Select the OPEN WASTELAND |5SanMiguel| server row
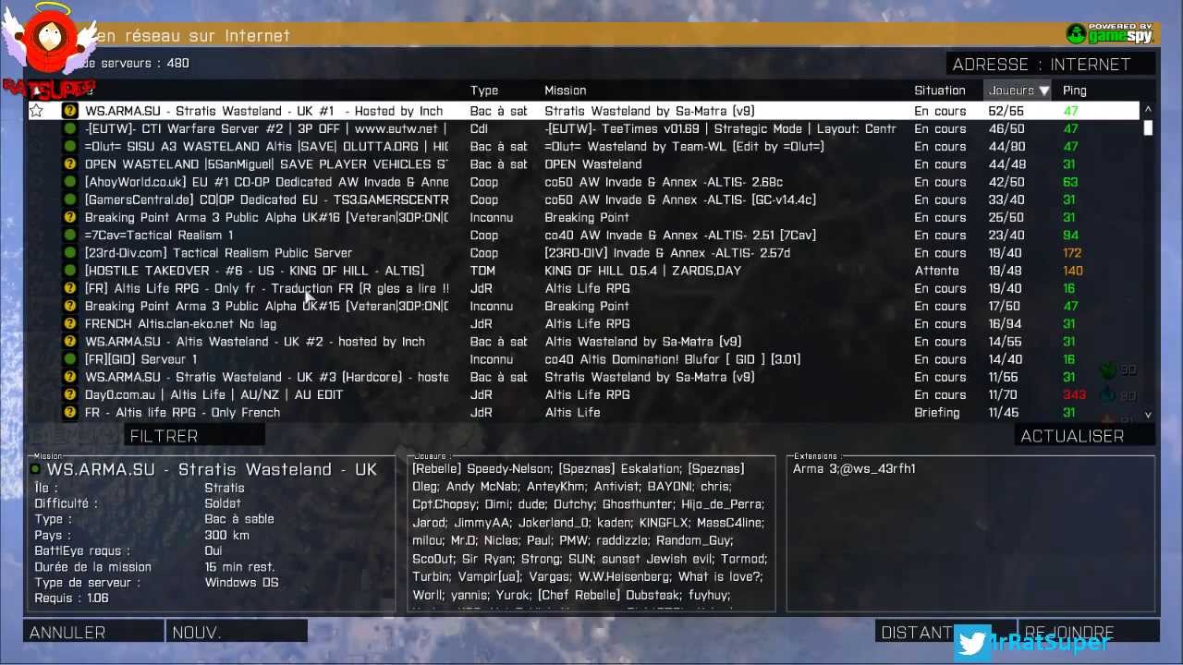 click(x=584, y=164)
